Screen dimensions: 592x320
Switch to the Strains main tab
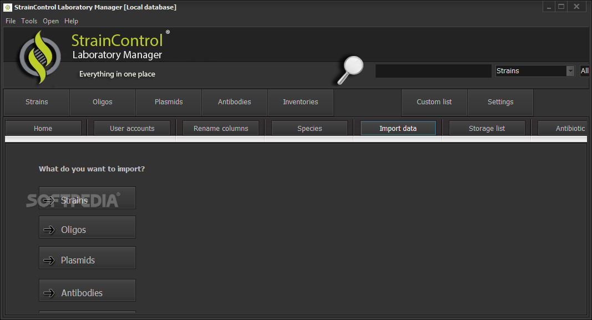point(37,102)
